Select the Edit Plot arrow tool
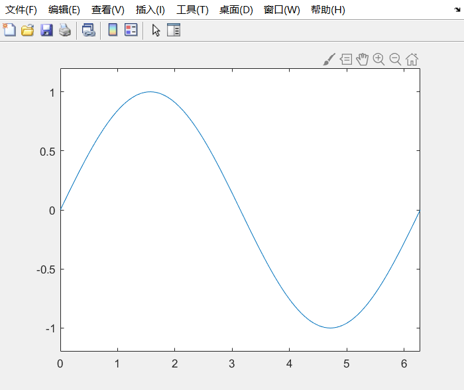The height and width of the screenshot is (390, 464). (156, 30)
